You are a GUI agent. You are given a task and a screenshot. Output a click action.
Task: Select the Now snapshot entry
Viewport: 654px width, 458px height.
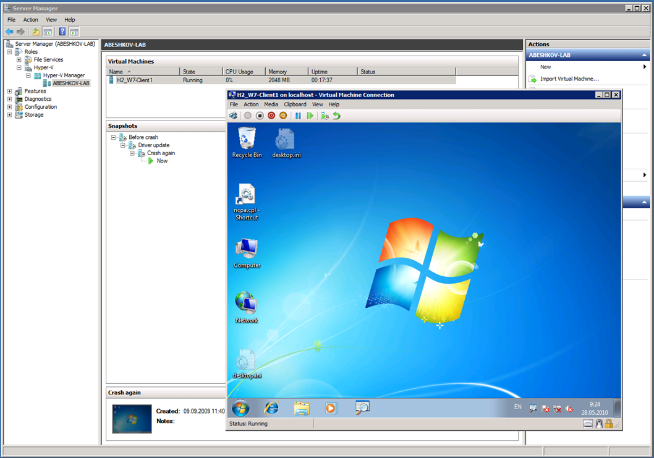[x=162, y=161]
